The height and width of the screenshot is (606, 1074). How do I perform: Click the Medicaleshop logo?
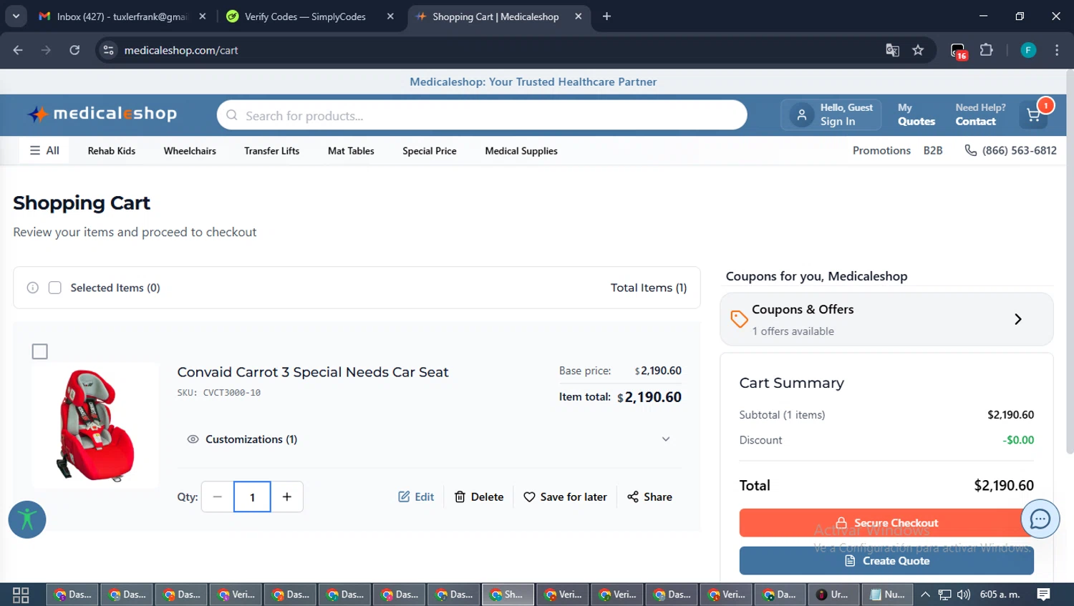tap(102, 114)
